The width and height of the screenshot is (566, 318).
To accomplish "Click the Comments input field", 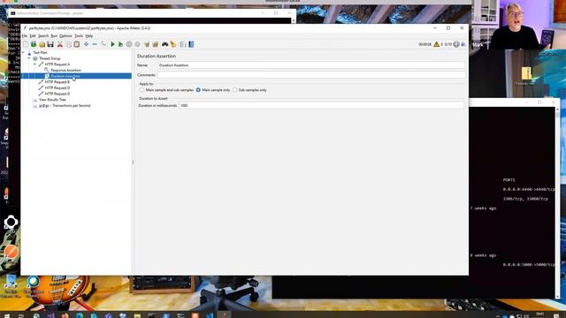I will click(x=311, y=75).
